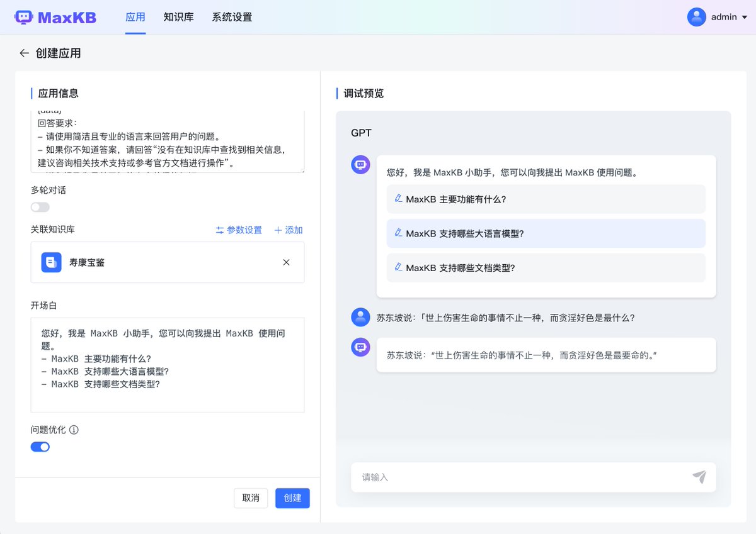
Task: Click the 寿康宝鉴 knowledge base name
Action: click(x=87, y=262)
